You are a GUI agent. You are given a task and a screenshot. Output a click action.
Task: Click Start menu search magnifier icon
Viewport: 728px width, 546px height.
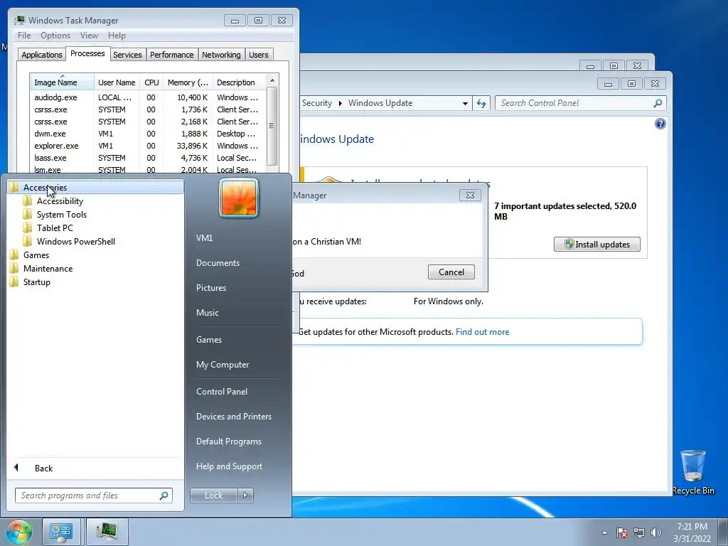[x=164, y=496]
